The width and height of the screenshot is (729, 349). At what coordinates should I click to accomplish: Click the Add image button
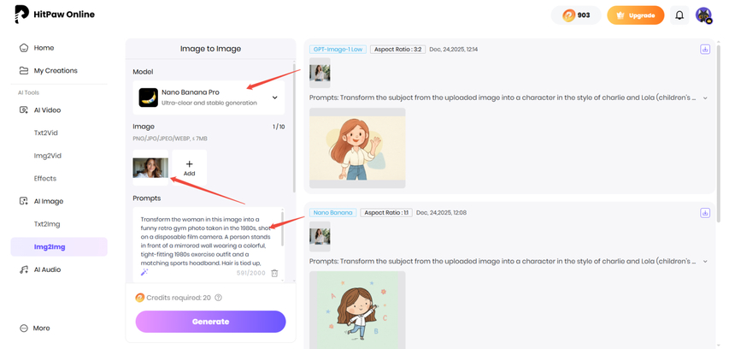(189, 168)
